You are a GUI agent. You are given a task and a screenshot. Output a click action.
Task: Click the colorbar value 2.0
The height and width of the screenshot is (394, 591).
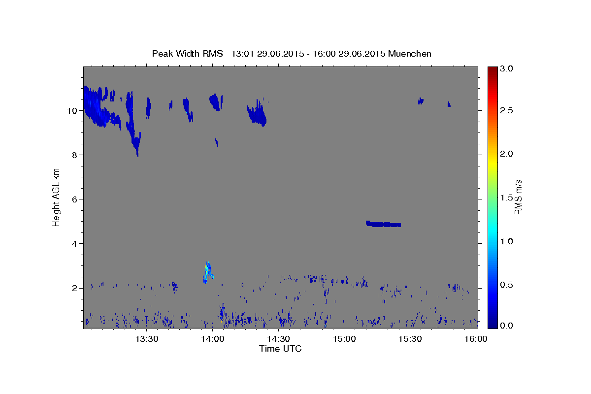[x=507, y=154]
